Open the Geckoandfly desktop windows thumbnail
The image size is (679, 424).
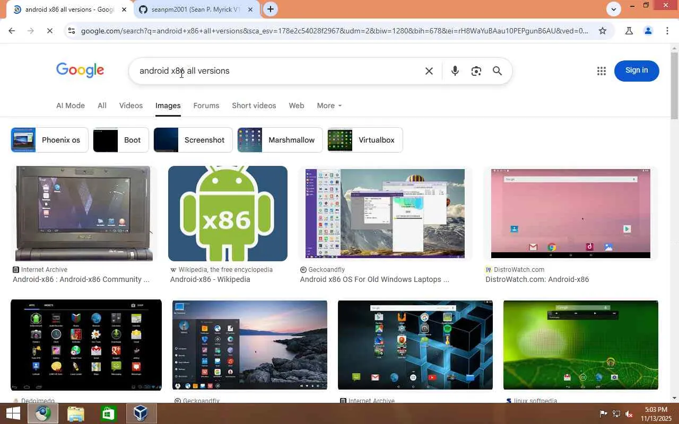[x=385, y=214]
